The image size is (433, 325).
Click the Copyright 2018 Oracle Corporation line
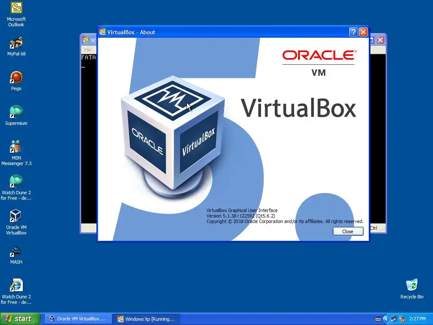pos(285,221)
